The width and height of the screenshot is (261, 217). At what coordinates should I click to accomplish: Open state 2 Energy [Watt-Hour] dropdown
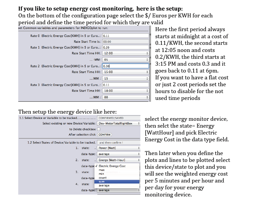[118, 160]
